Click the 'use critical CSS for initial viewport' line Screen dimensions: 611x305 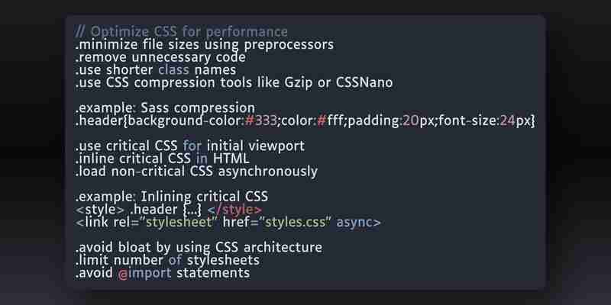[189, 146]
